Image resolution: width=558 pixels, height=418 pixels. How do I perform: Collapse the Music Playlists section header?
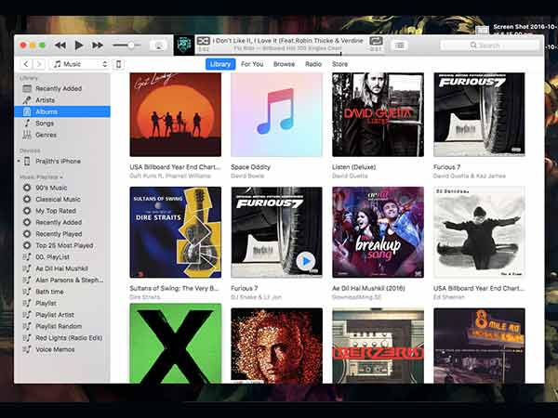(41, 177)
